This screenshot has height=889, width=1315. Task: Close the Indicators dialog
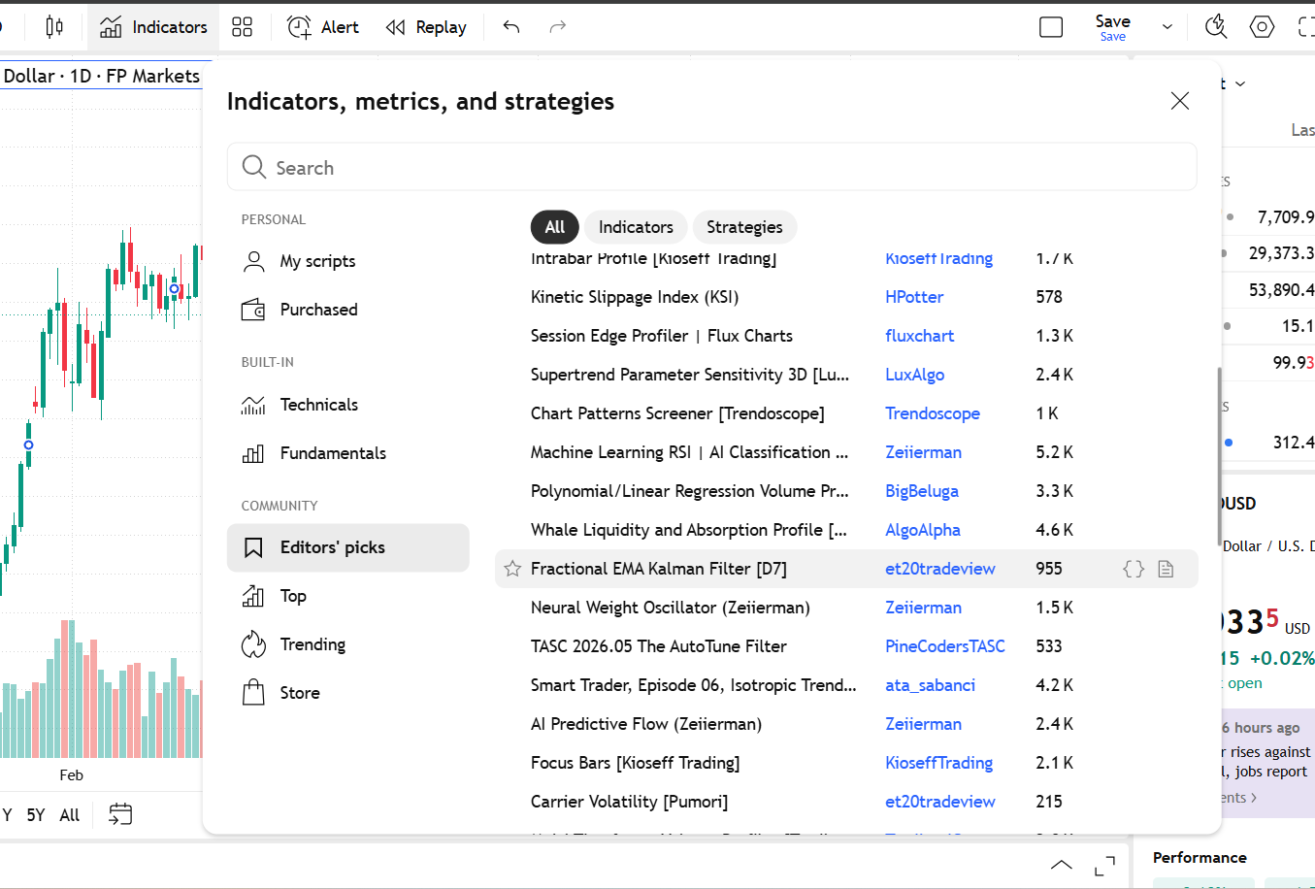pyautogui.click(x=1180, y=101)
